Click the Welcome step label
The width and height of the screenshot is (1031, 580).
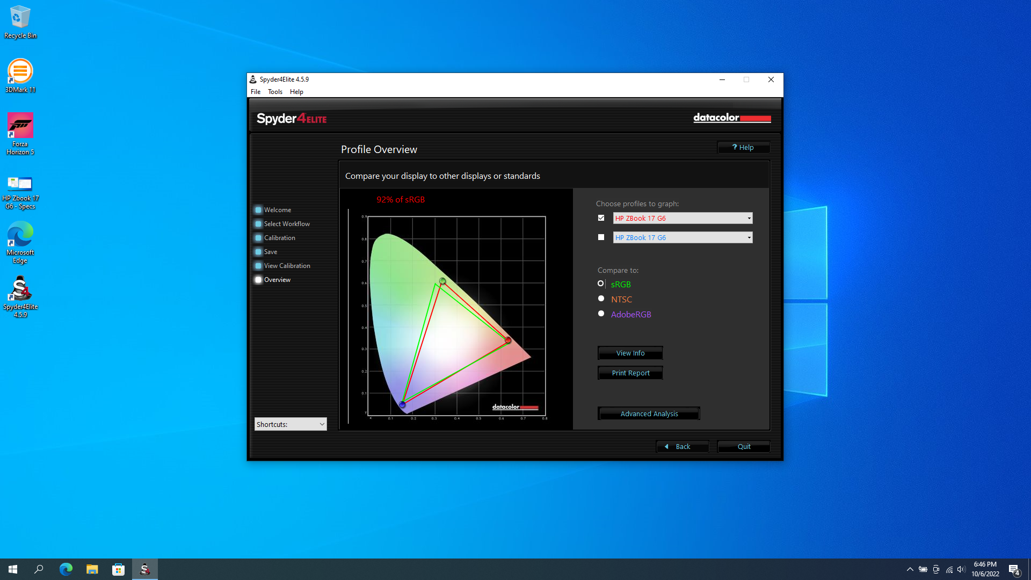[278, 210]
